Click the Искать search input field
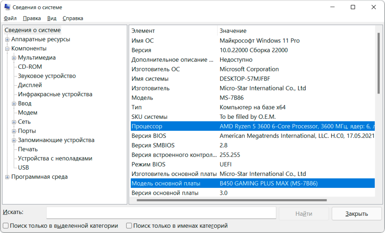This screenshot has height=233, width=385. tap(161, 213)
